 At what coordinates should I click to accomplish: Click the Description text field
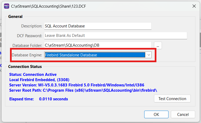coord(97,26)
